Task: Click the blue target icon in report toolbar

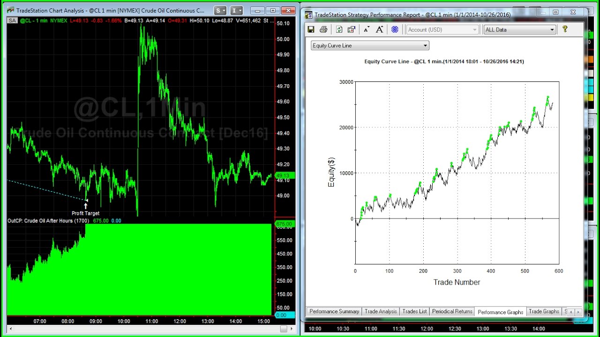Action: [x=395, y=29]
